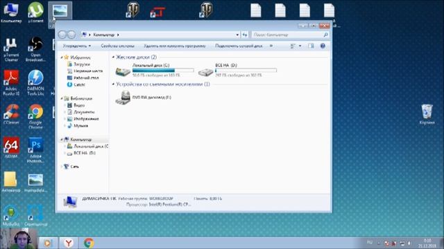The width and height of the screenshot is (444, 249).
Task: Select Недавние места in the navigation pane
Action: 88,71
